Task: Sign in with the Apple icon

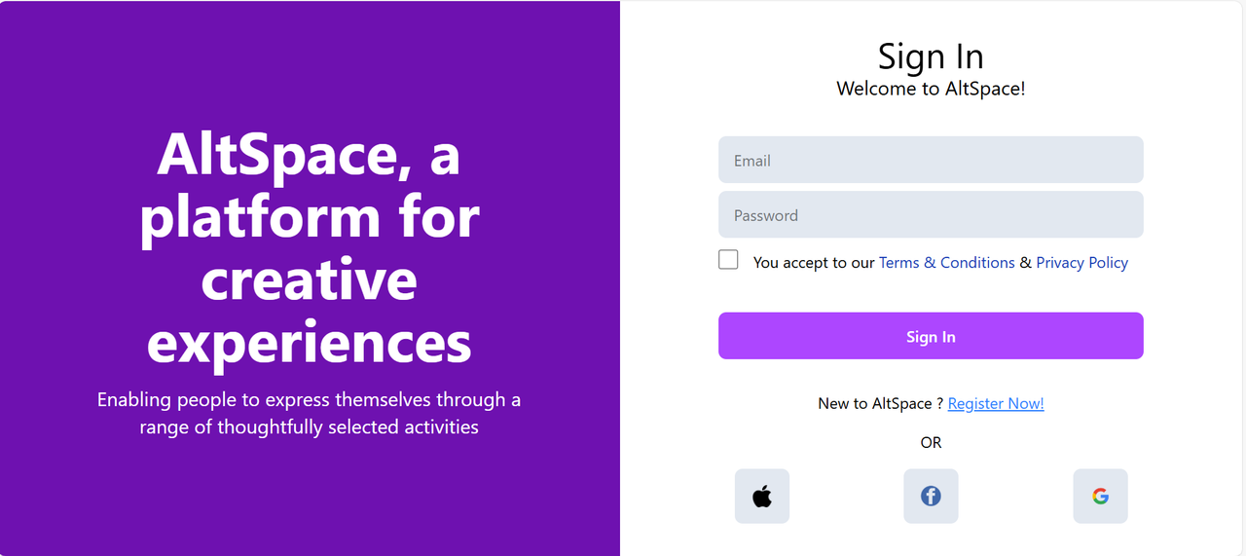Action: tap(762, 497)
